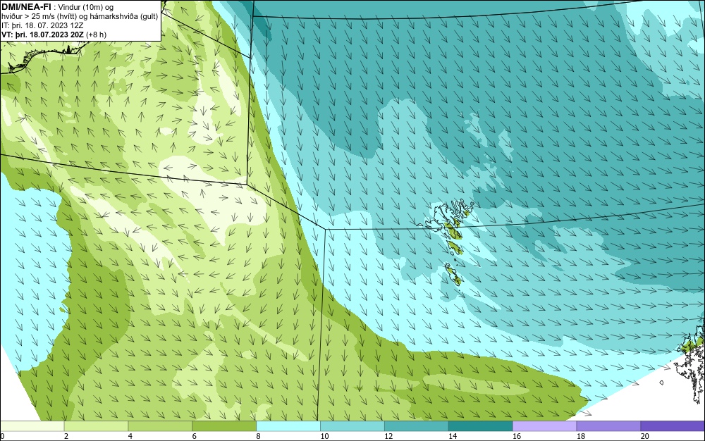Click the dark teal 14–16 m/s legend swatch
705x441 pixels.
coord(480,426)
